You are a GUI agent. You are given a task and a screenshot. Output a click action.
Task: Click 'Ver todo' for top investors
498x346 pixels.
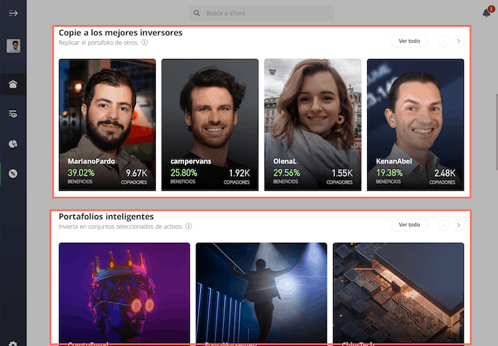point(409,41)
